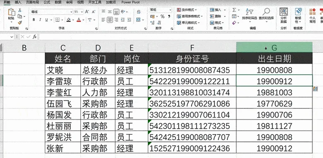The image size is (323, 158).
Task: Apply the fill color bucket icon
Action: point(69,20)
